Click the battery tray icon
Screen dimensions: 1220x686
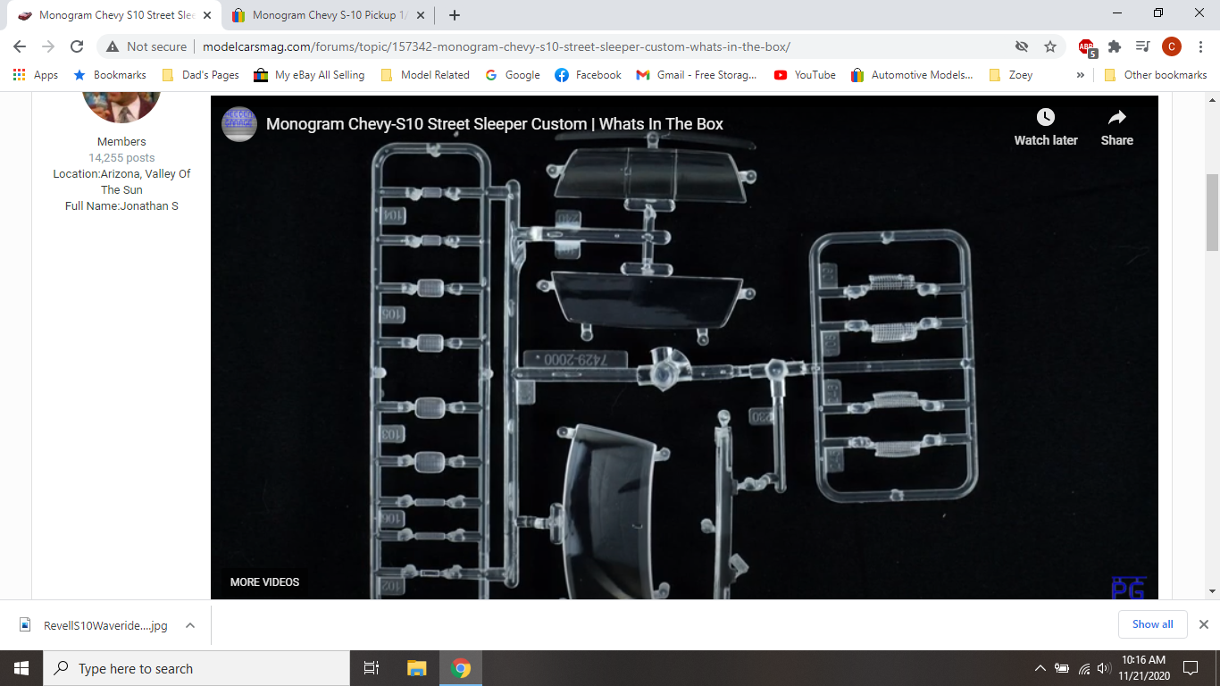click(x=1062, y=668)
